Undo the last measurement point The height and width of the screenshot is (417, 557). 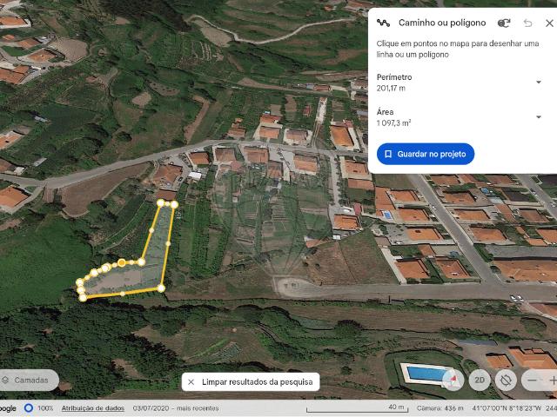528,23
